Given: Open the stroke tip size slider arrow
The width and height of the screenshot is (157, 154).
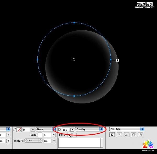Looking at the screenshot, I should 33,129.
